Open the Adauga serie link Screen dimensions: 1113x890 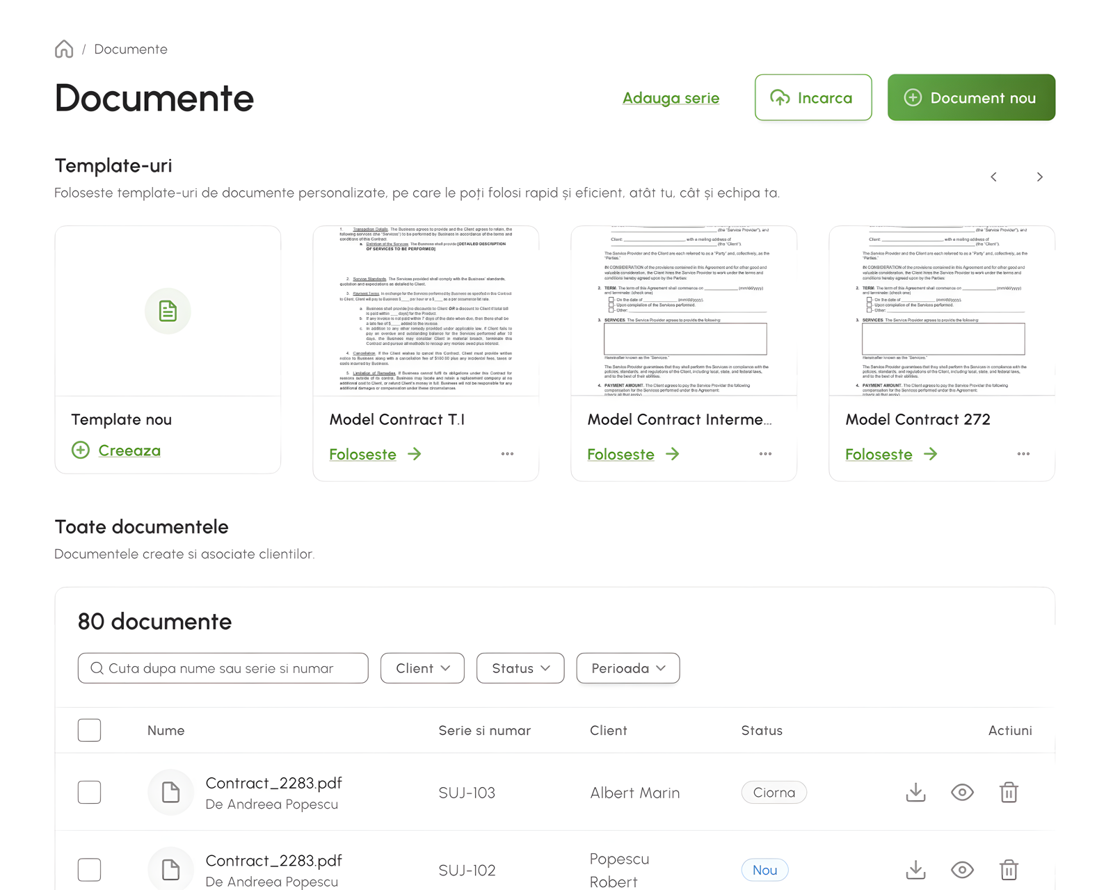click(671, 98)
